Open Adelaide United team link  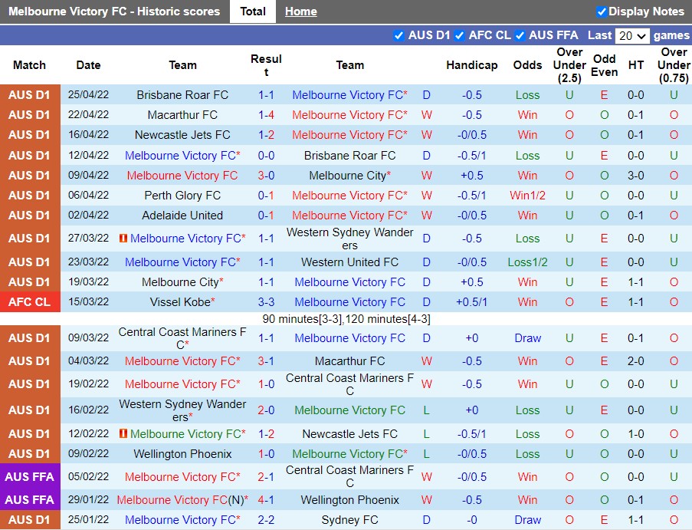tap(182, 216)
